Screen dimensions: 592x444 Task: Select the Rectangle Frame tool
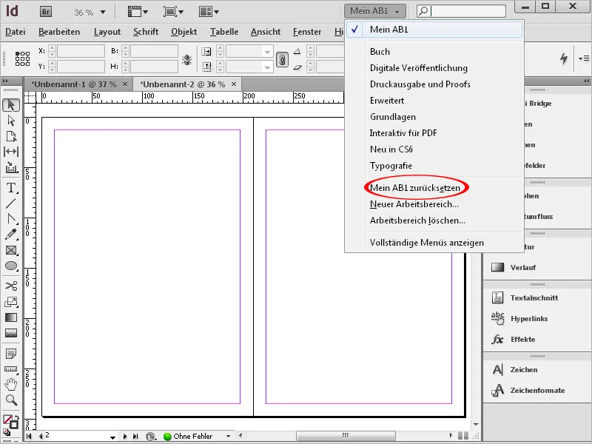(11, 250)
